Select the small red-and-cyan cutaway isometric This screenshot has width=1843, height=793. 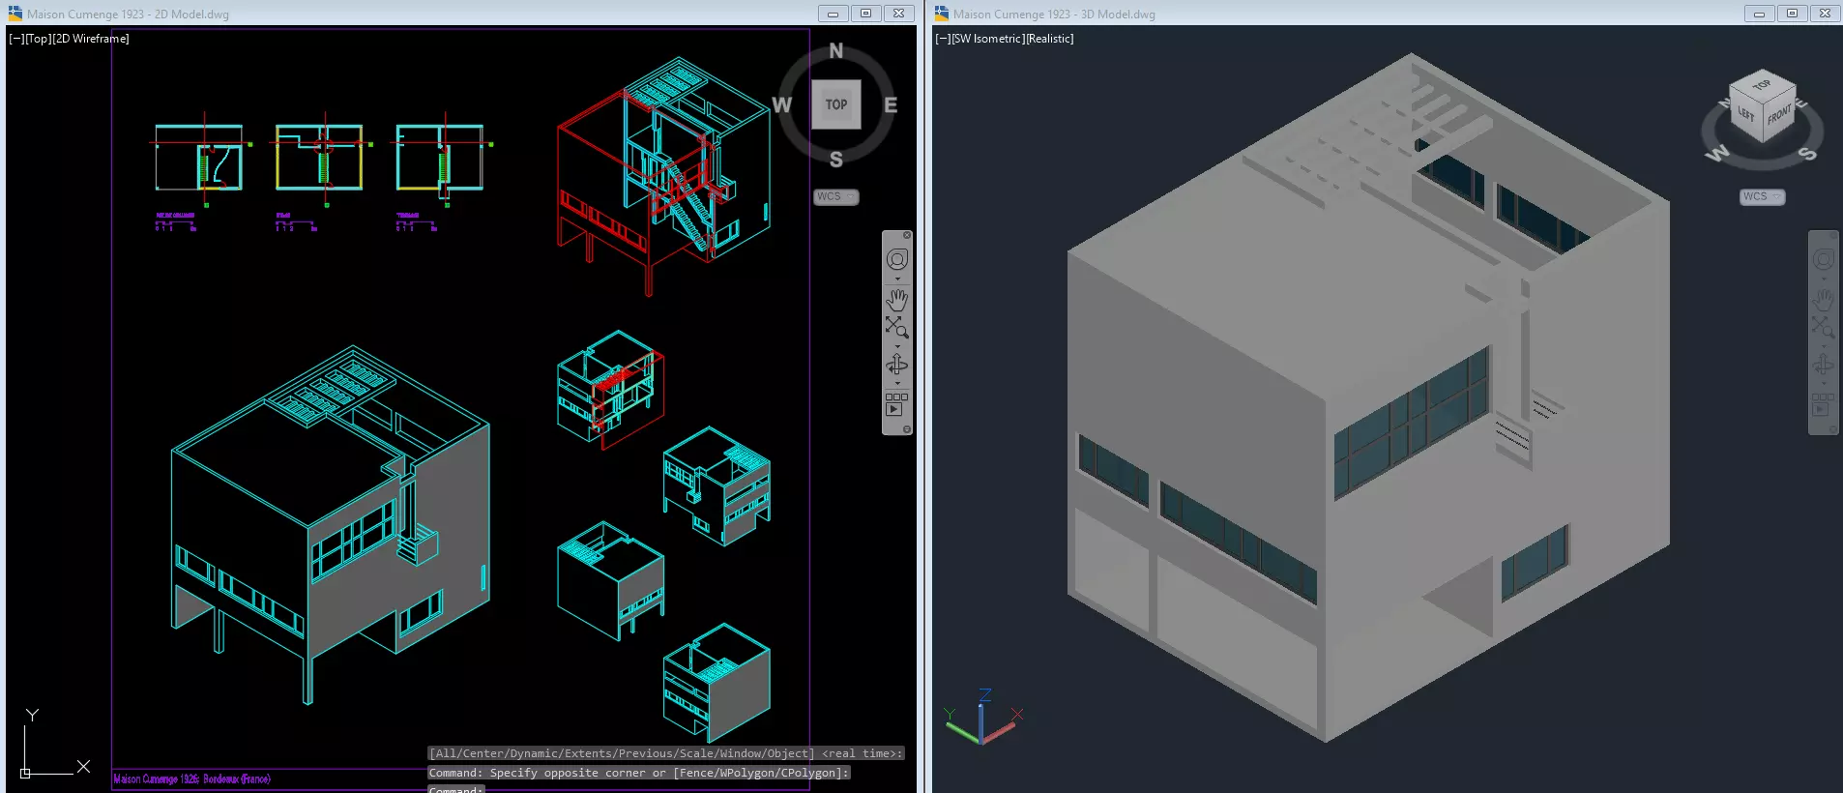[610, 390]
